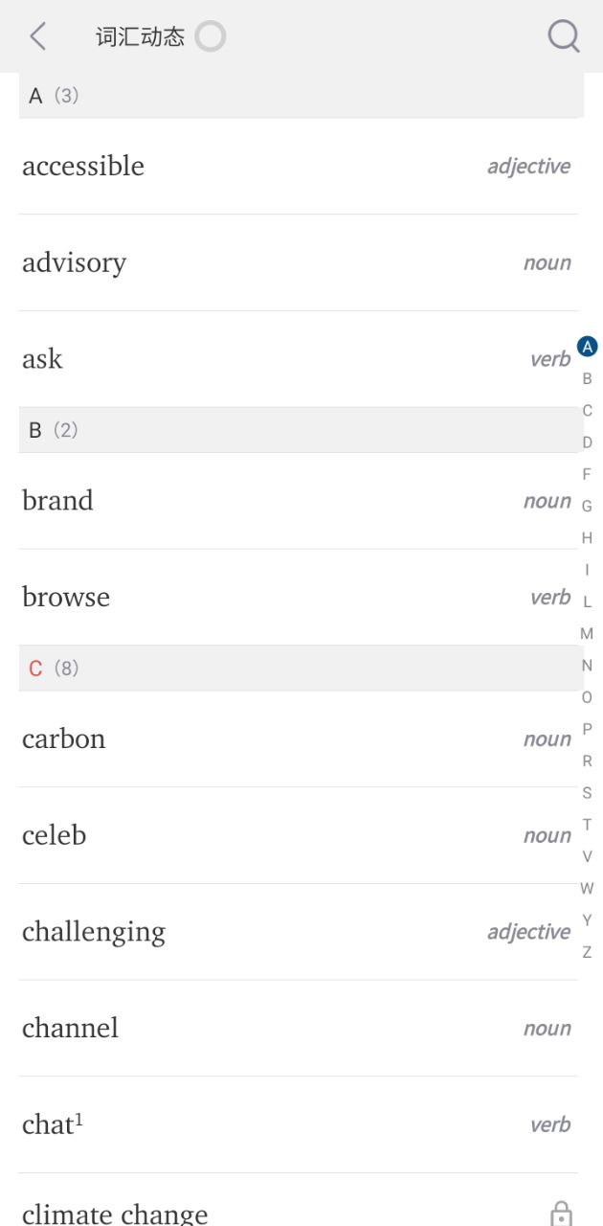
Task: Open the word accessible
Action: pyautogui.click(x=83, y=166)
